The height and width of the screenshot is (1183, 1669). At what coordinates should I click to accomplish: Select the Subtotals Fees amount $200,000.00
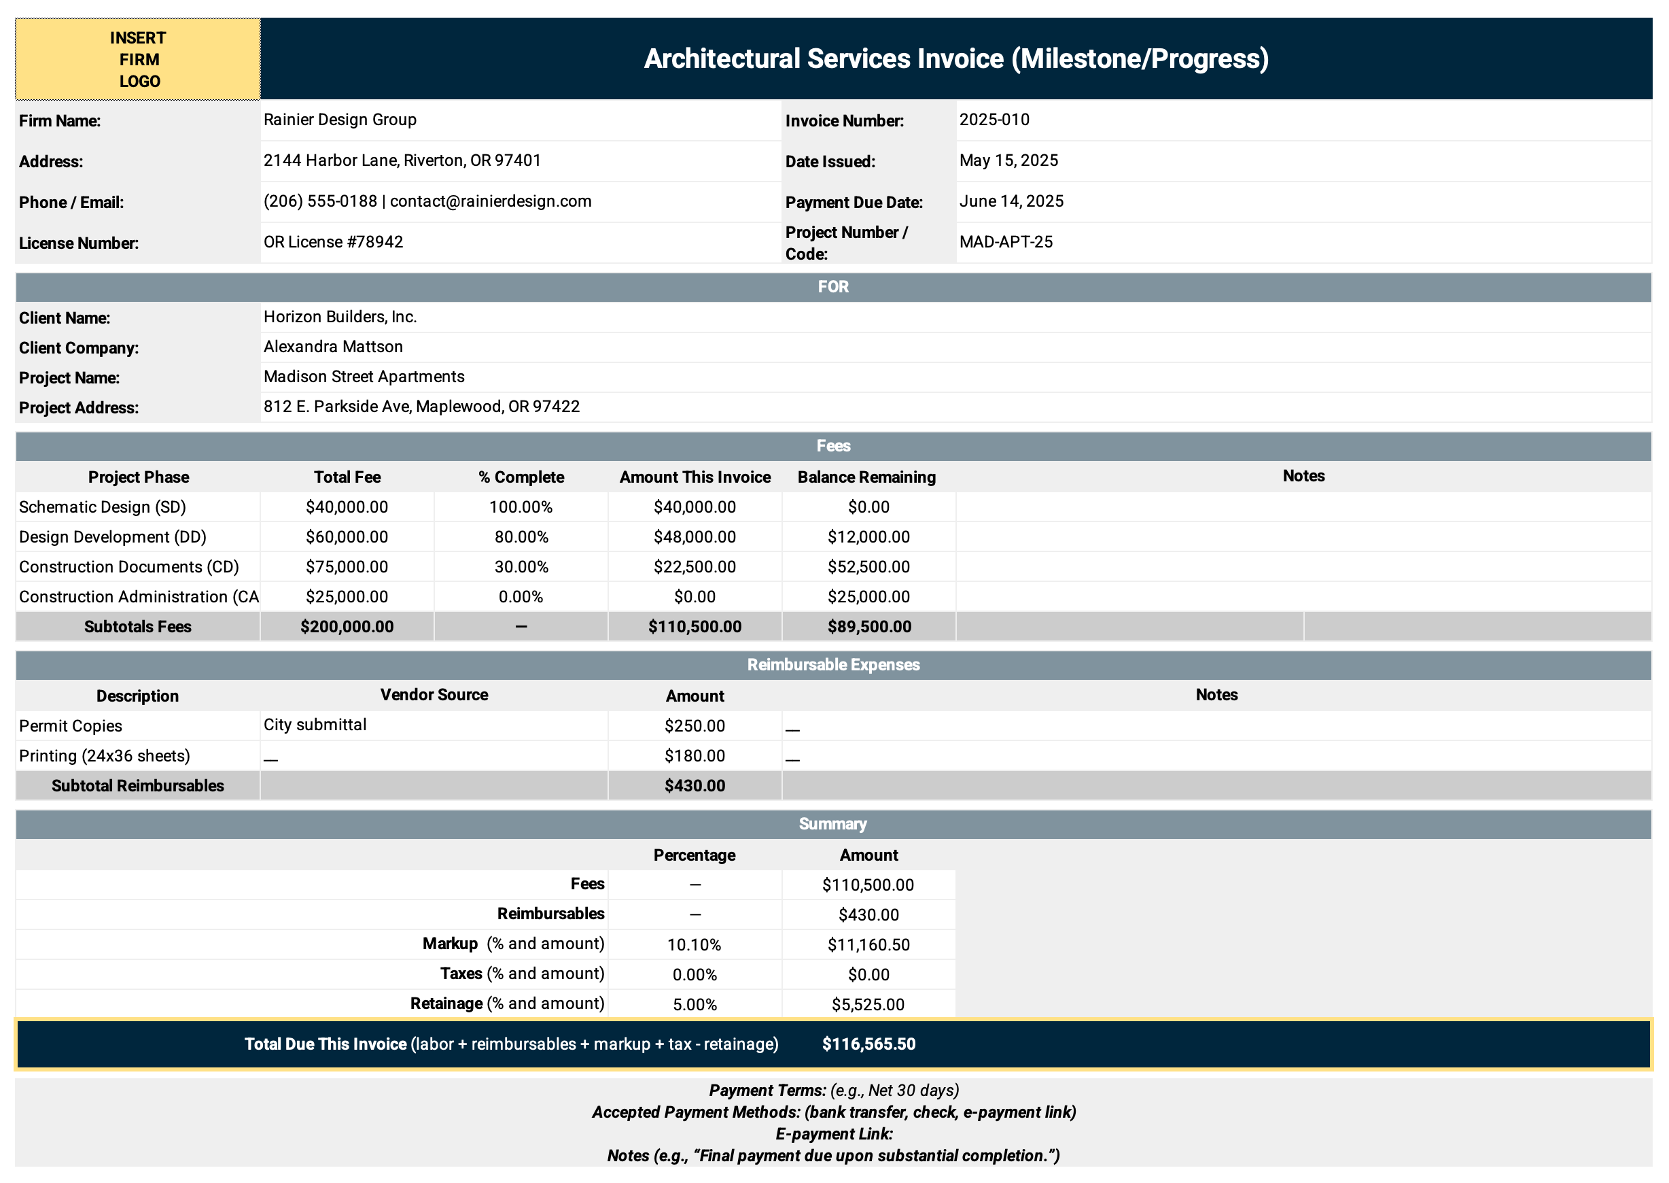tap(347, 625)
